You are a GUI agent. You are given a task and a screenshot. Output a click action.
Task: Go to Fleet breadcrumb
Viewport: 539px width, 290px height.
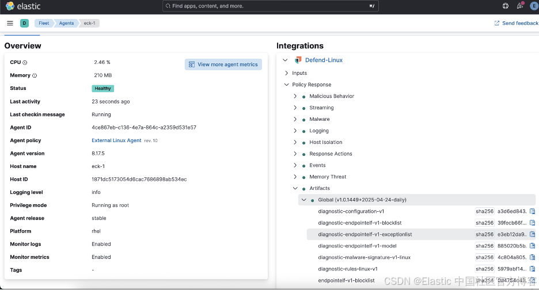pyautogui.click(x=44, y=23)
